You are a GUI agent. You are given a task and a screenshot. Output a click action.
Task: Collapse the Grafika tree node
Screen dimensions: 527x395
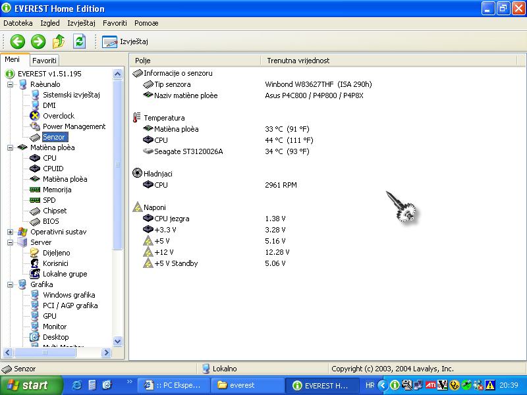11,284
